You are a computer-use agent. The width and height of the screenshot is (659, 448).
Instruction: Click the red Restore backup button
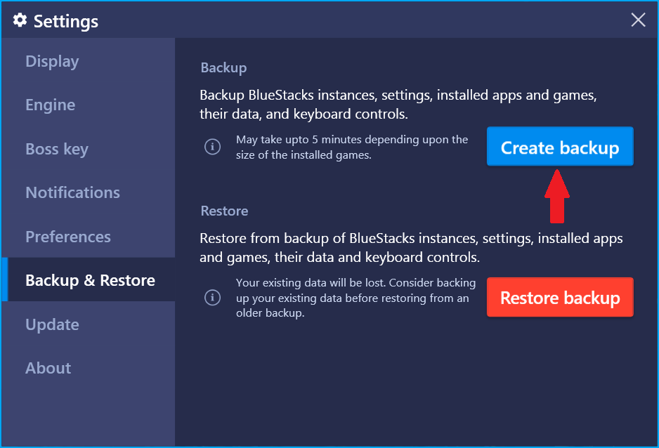pyautogui.click(x=560, y=297)
